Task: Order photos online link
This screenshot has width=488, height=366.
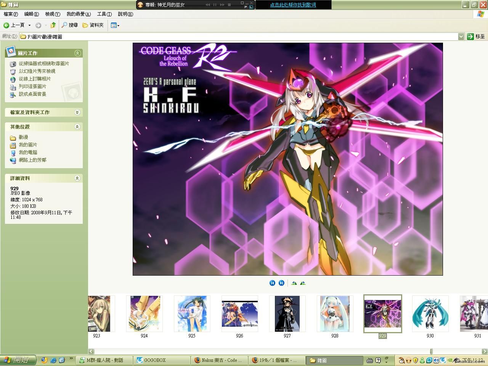Action: (x=35, y=79)
